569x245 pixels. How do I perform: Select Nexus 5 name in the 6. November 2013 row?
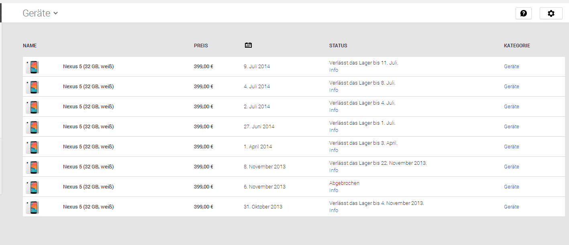click(88, 187)
